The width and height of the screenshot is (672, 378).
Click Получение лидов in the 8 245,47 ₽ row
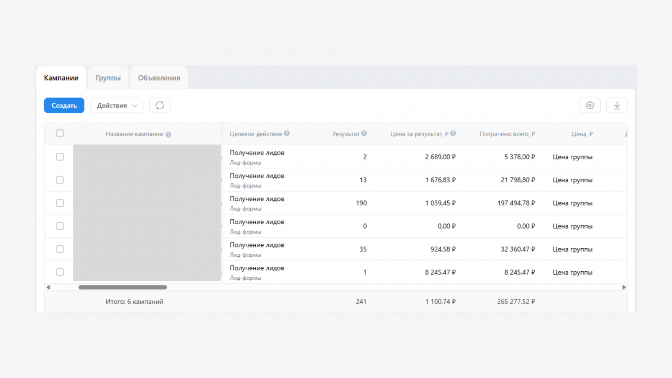(x=257, y=268)
